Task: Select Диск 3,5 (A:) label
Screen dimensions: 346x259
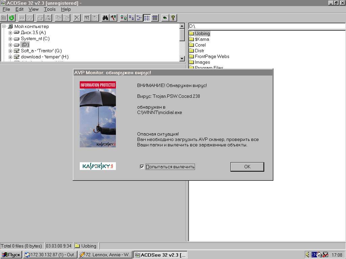Action: point(33,33)
